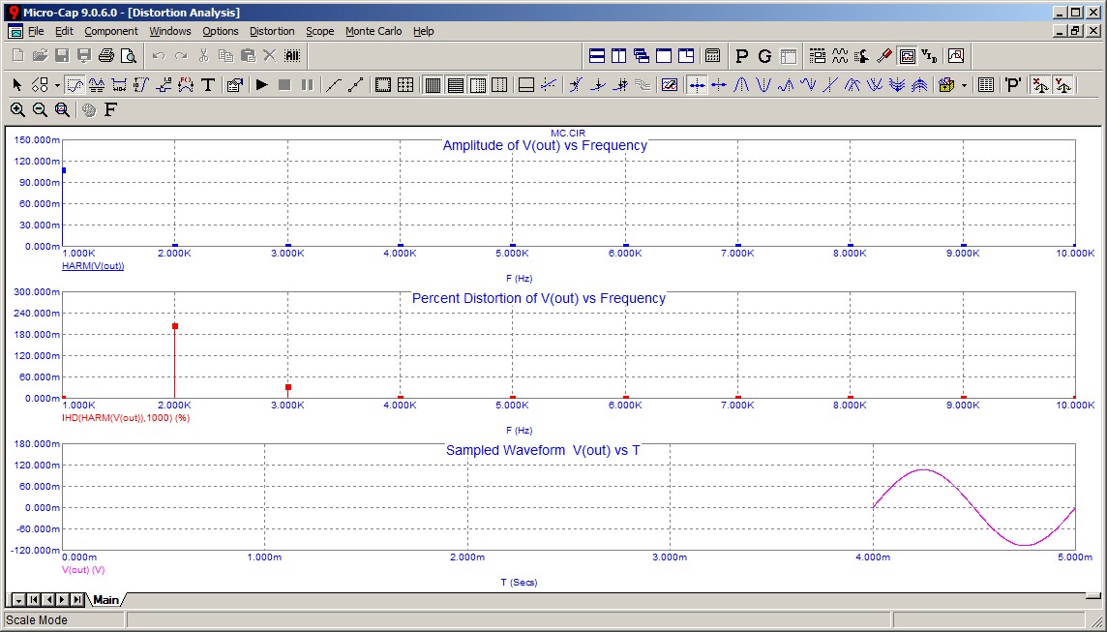1107x632 pixels.
Task: Click the 'G' toolbar icon
Action: coord(764,56)
